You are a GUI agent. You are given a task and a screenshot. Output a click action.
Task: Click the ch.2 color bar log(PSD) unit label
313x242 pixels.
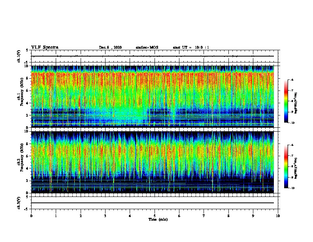(x=296, y=168)
